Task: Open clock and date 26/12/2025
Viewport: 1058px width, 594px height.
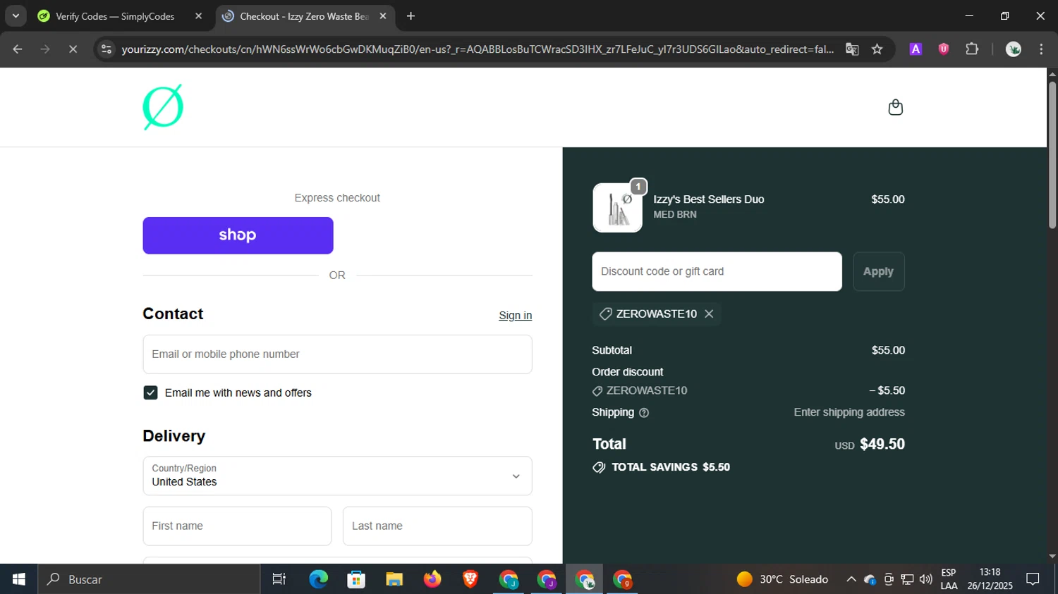Action: click(x=990, y=579)
